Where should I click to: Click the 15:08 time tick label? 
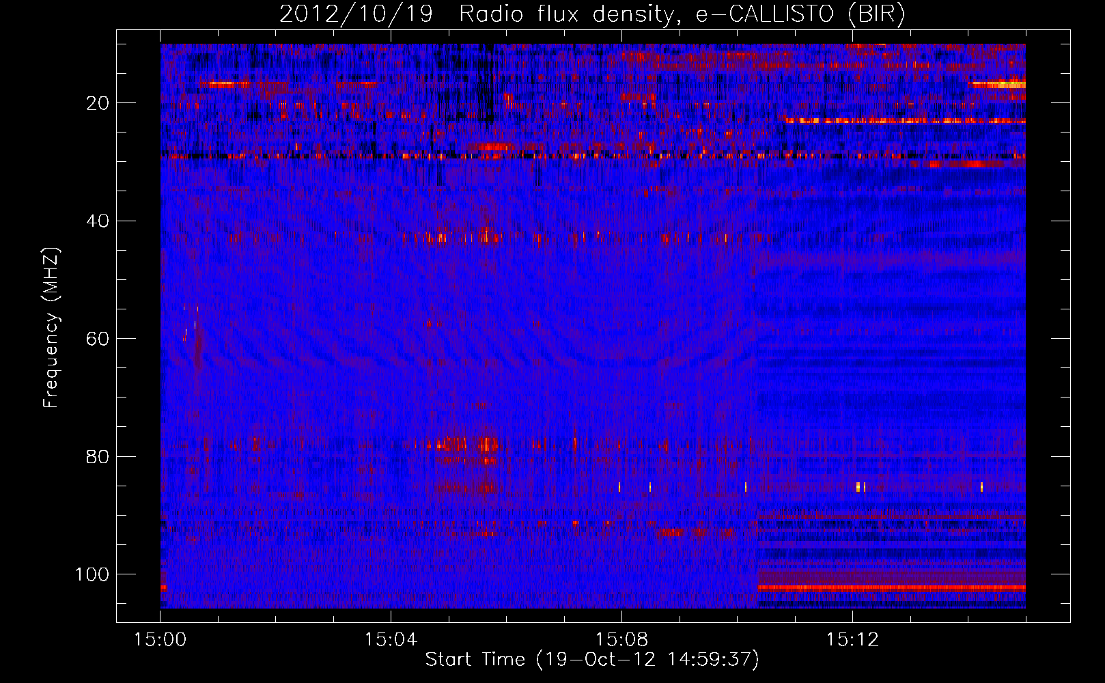(621, 640)
